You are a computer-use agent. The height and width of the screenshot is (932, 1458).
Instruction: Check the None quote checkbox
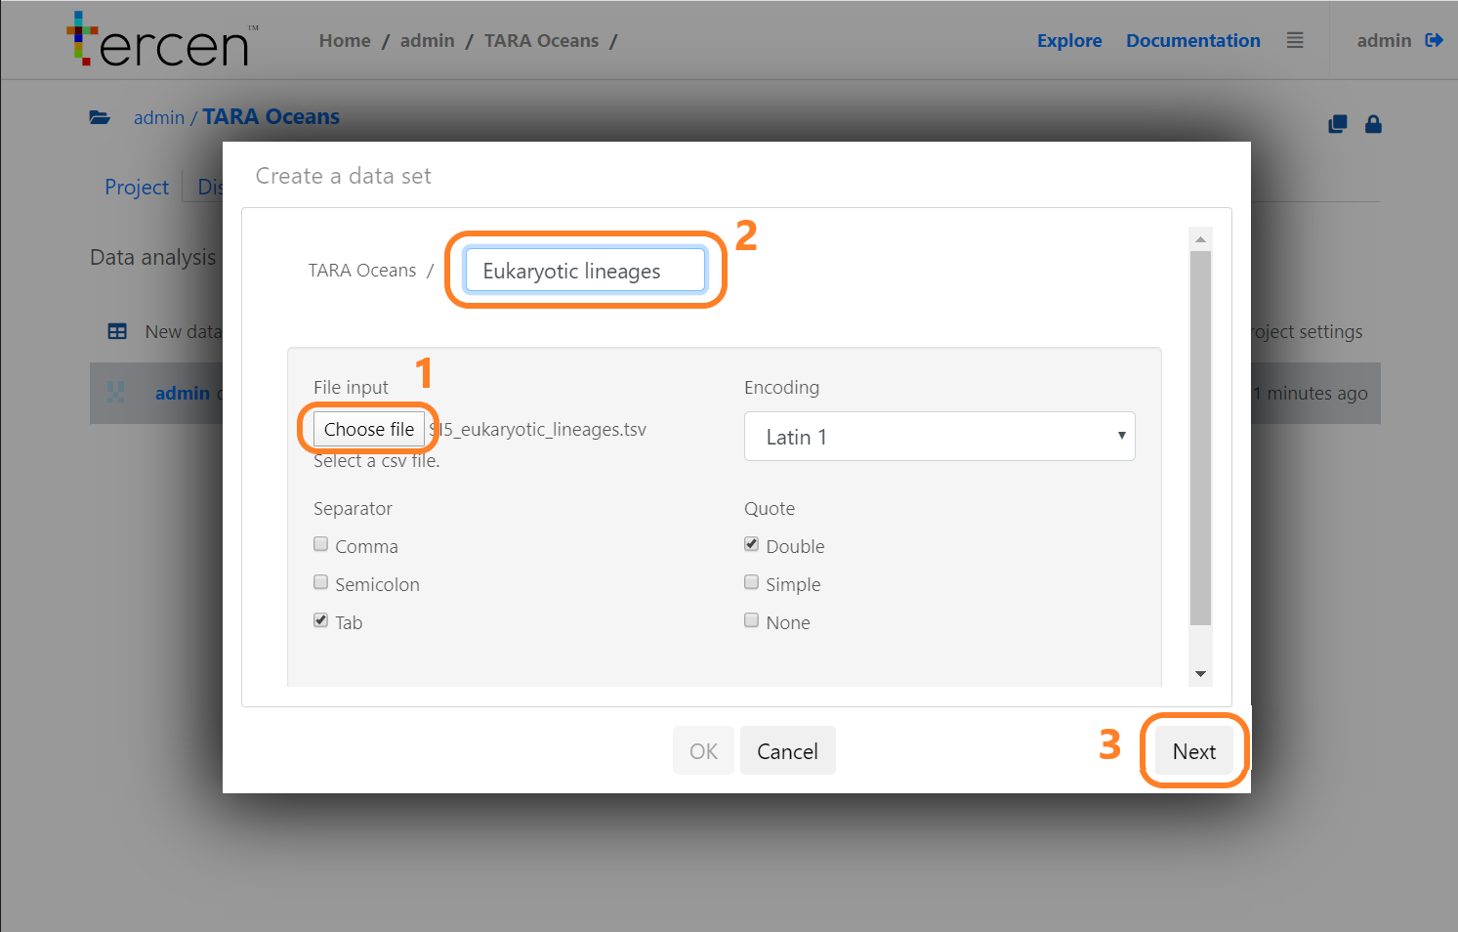[x=751, y=620]
